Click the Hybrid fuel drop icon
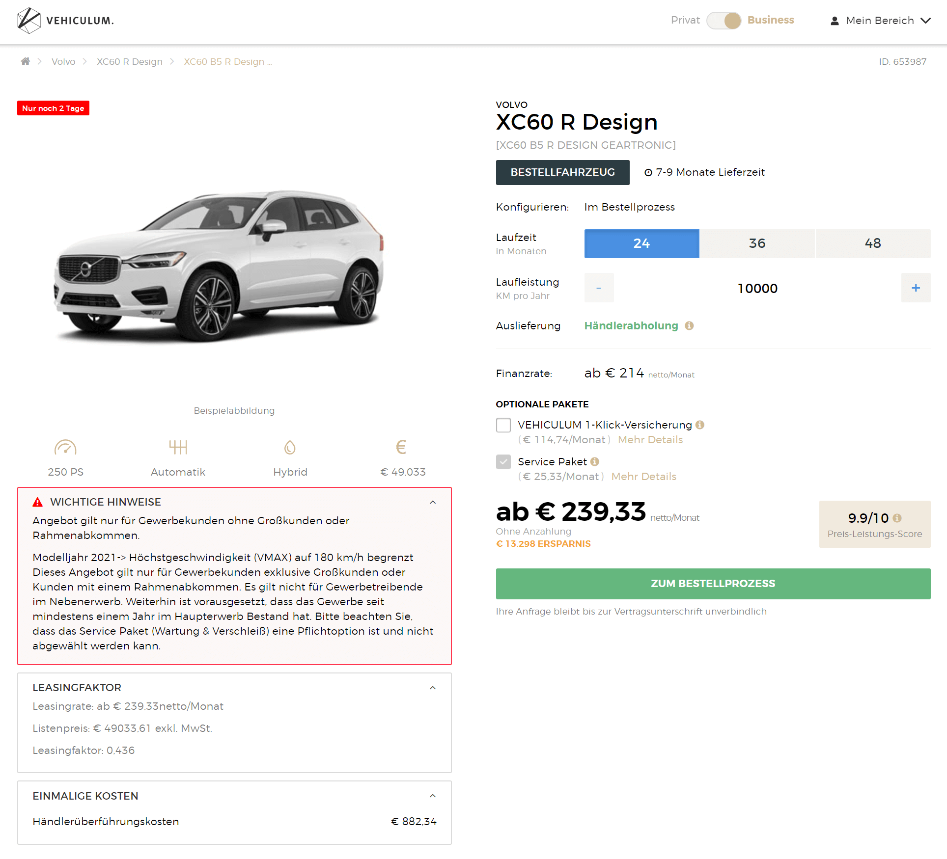The height and width of the screenshot is (859, 947). [290, 447]
